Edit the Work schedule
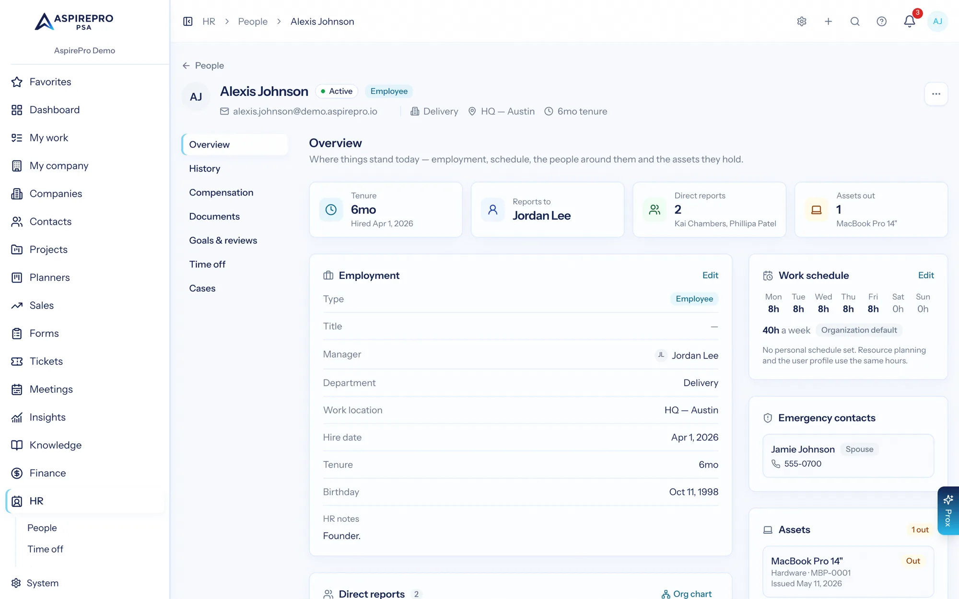 point(926,275)
